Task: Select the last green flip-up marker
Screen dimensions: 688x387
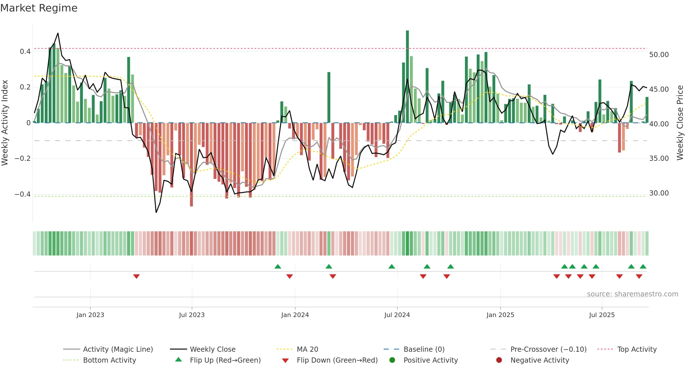Action: [643, 266]
